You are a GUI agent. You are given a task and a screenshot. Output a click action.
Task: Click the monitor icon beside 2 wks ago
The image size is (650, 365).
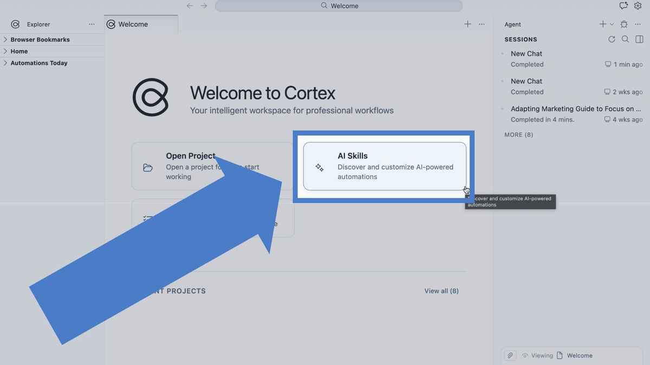click(607, 92)
